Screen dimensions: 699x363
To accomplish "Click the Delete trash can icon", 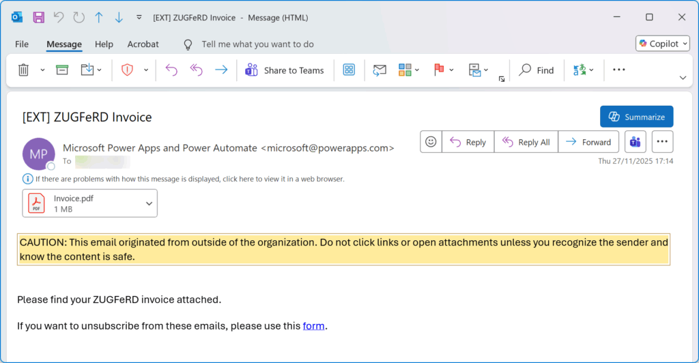I will (23, 70).
